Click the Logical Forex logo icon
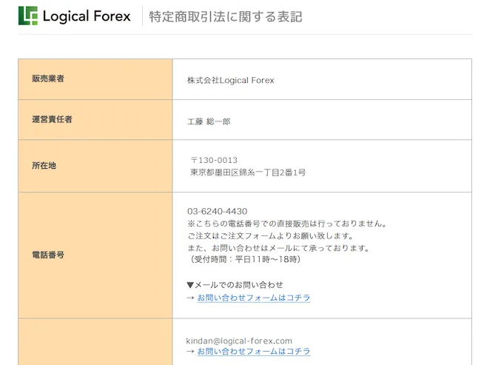481x365 pixels. (x=28, y=16)
